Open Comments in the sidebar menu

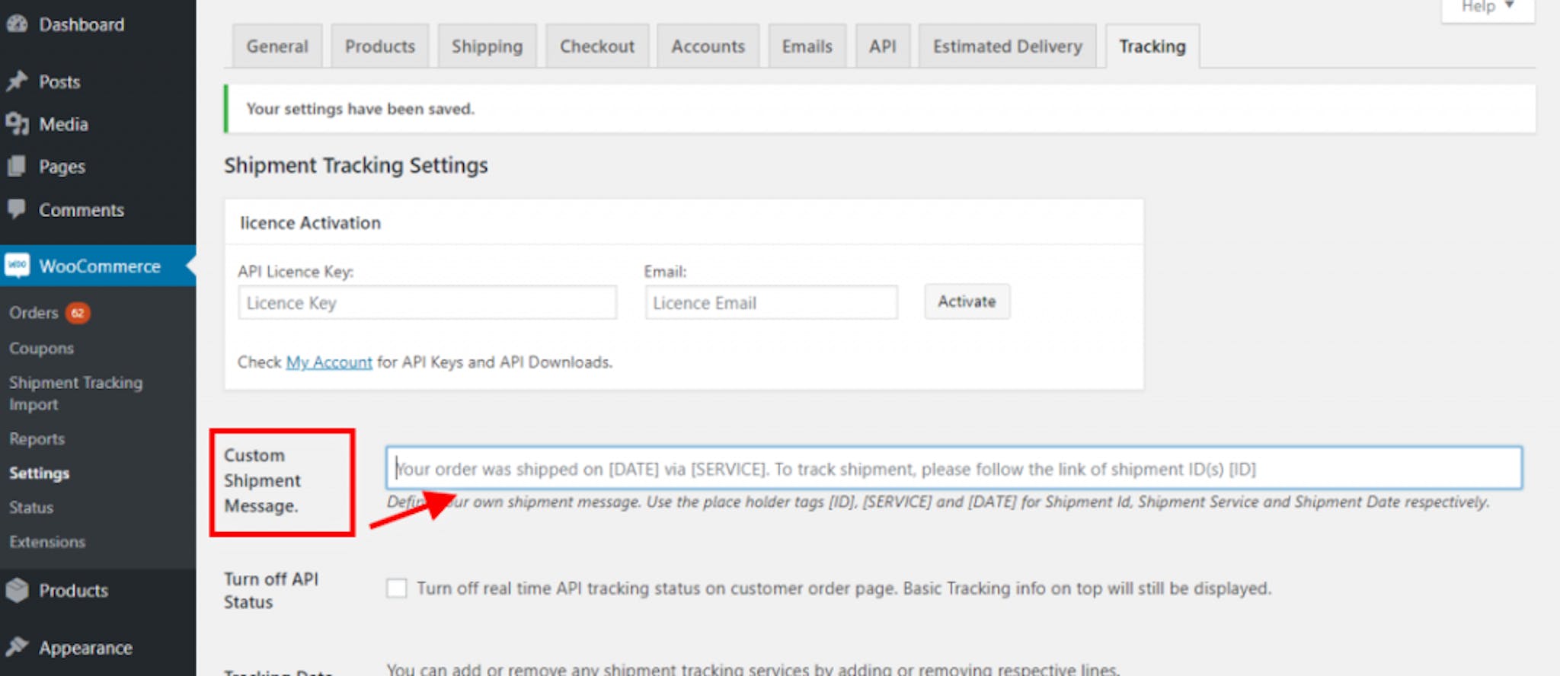tap(82, 209)
